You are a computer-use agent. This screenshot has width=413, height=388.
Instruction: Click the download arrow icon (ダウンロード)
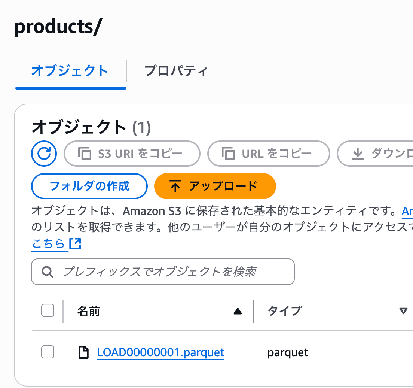coord(358,154)
